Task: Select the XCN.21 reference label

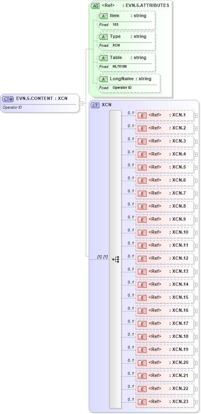Action: 169,375
